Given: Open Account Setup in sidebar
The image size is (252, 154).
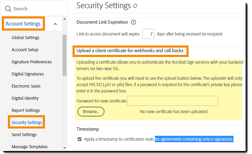Looking at the screenshot, I should [25, 50].
